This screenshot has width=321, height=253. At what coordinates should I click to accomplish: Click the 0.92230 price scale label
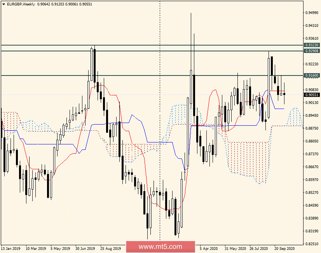(312, 64)
